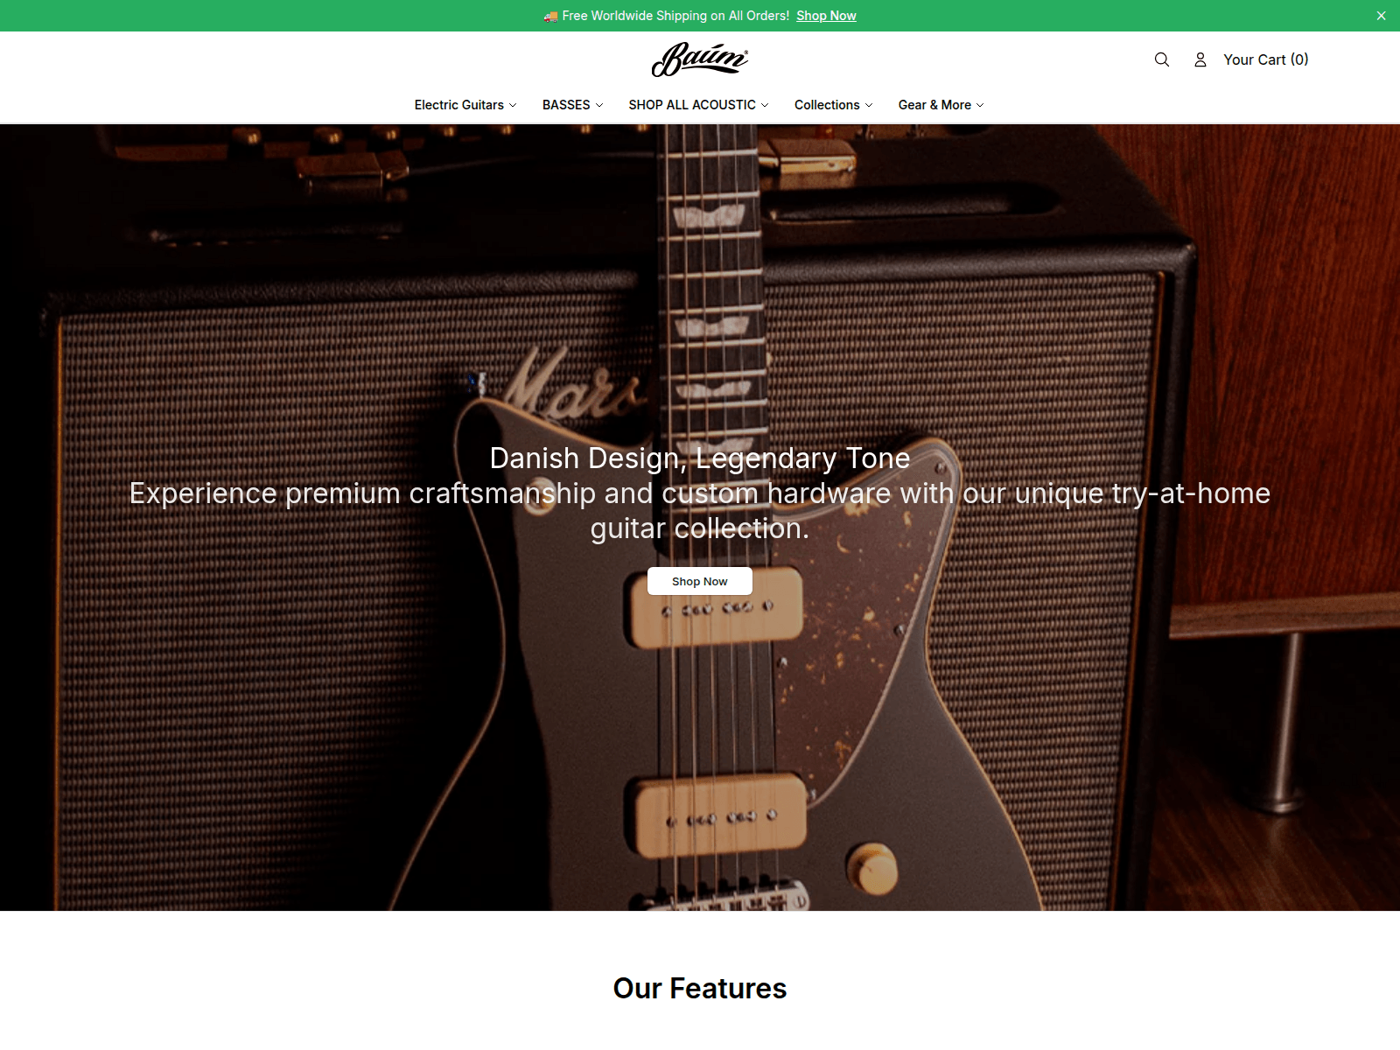Expand the Gear & More chevron

pos(980,105)
